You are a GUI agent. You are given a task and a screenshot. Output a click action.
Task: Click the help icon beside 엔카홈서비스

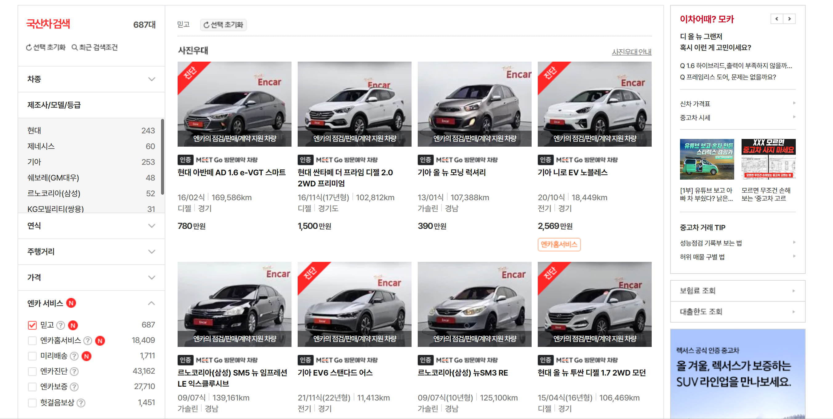tap(88, 341)
